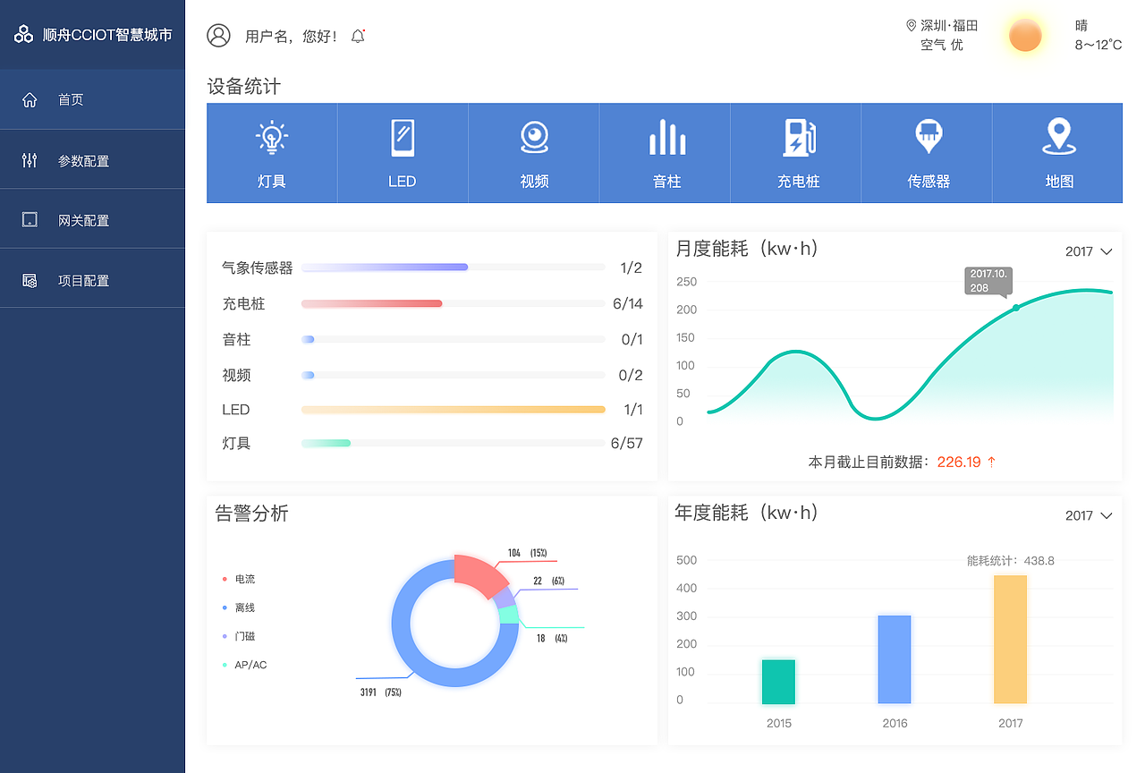This screenshot has width=1145, height=773.
Task: Select the 音柱 audio column icon
Action: [665, 137]
